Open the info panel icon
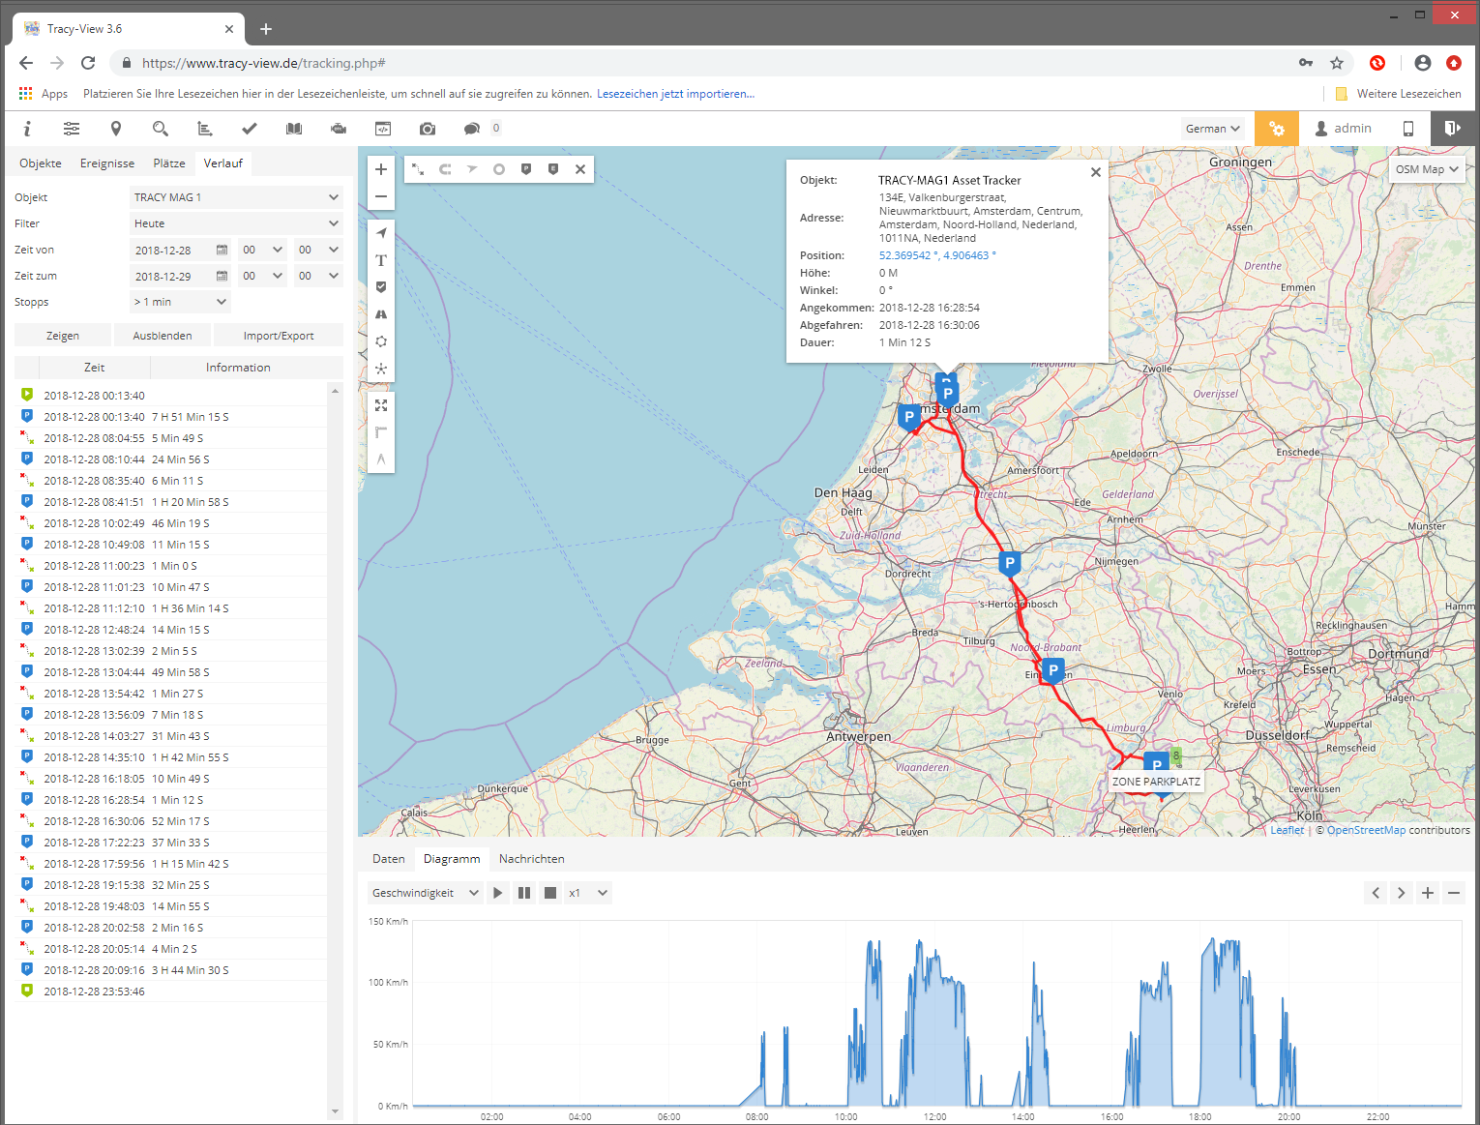The height and width of the screenshot is (1125, 1480). (27, 129)
